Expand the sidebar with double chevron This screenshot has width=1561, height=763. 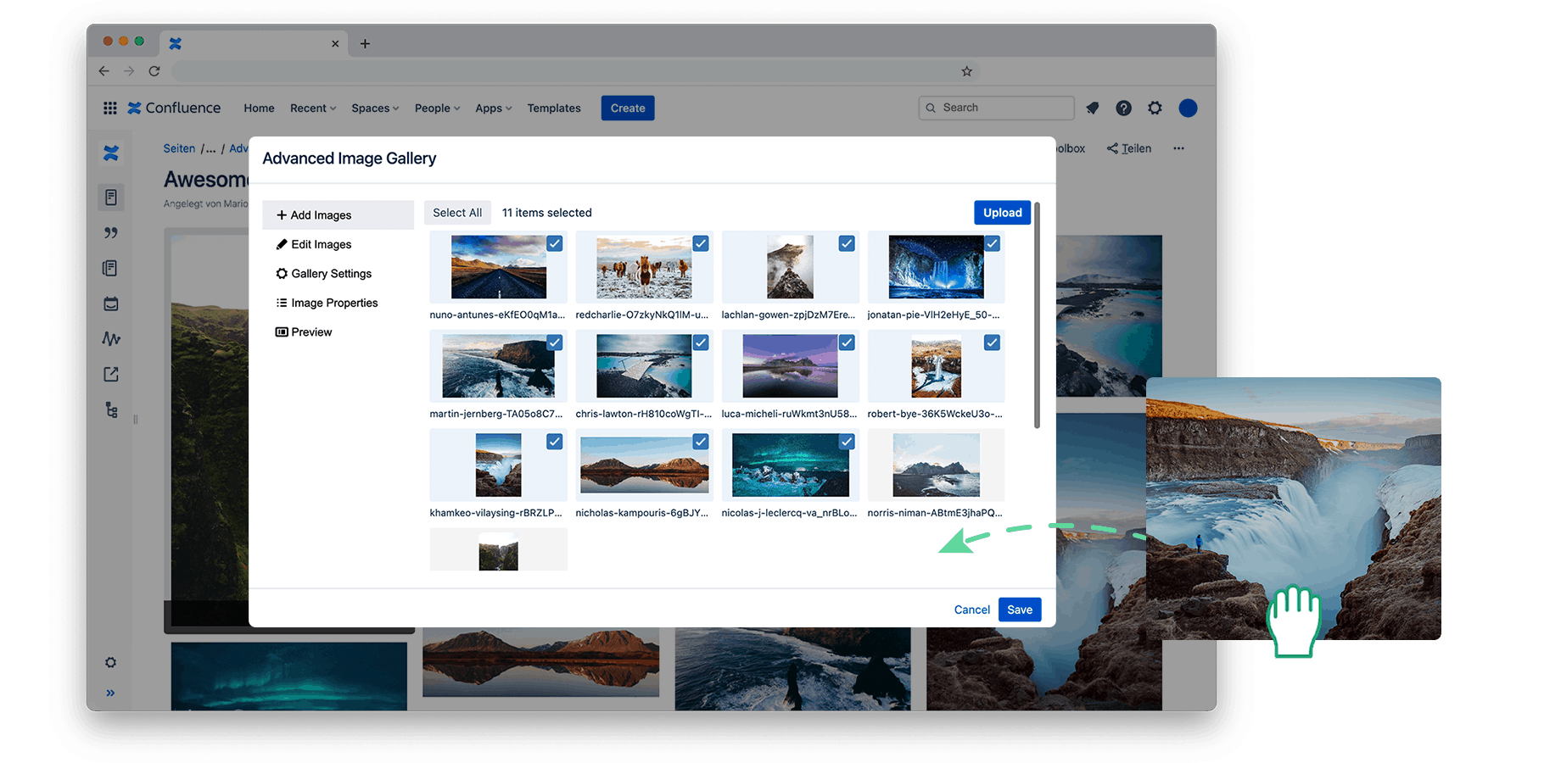click(110, 693)
